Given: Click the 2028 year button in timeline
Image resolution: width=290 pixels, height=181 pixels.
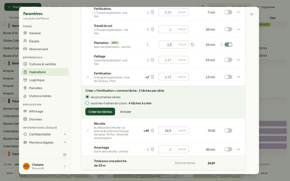Looking at the screenshot, I should click(x=264, y=173).
